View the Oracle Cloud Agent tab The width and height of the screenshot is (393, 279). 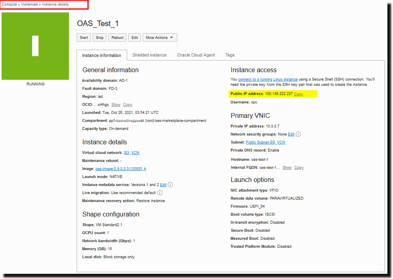[196, 55]
